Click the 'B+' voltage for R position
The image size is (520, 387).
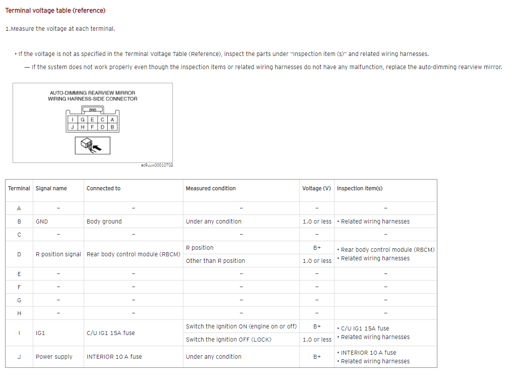tap(317, 248)
